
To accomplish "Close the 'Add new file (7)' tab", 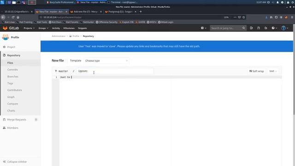I will click(x=101, y=12).
